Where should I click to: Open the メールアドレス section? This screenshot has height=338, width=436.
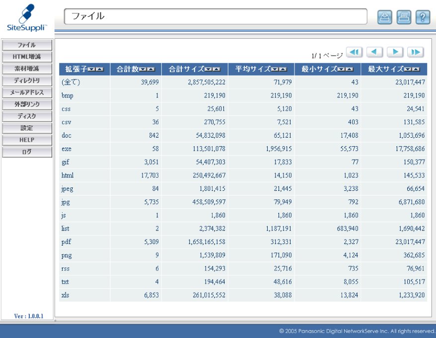(27, 92)
